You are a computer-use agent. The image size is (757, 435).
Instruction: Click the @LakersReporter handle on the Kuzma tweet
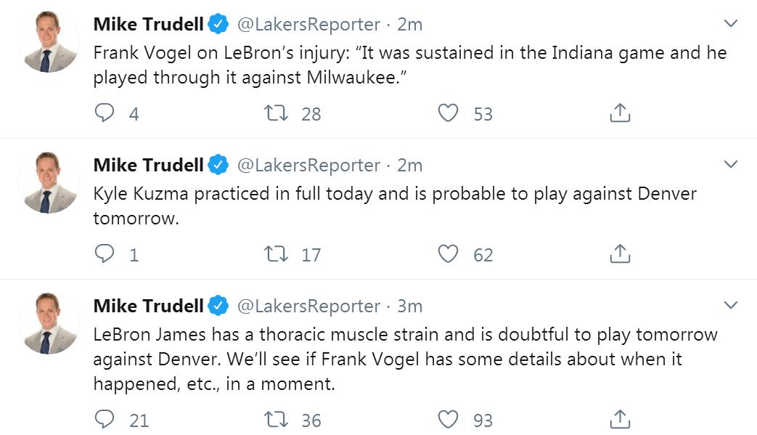308,165
